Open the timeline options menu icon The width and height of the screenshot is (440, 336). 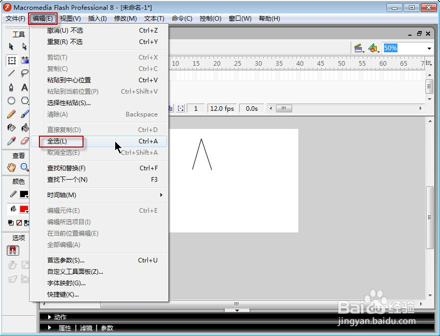click(429, 63)
